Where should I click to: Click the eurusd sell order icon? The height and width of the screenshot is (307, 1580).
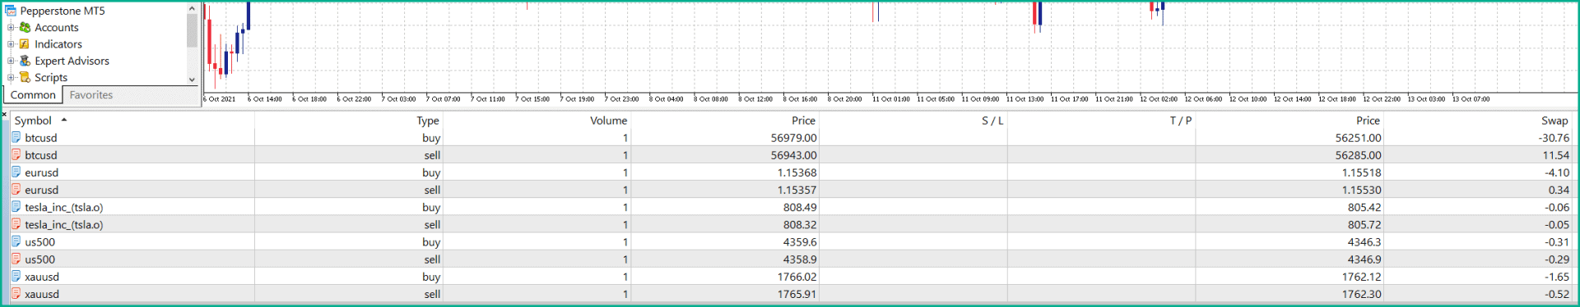(x=16, y=190)
